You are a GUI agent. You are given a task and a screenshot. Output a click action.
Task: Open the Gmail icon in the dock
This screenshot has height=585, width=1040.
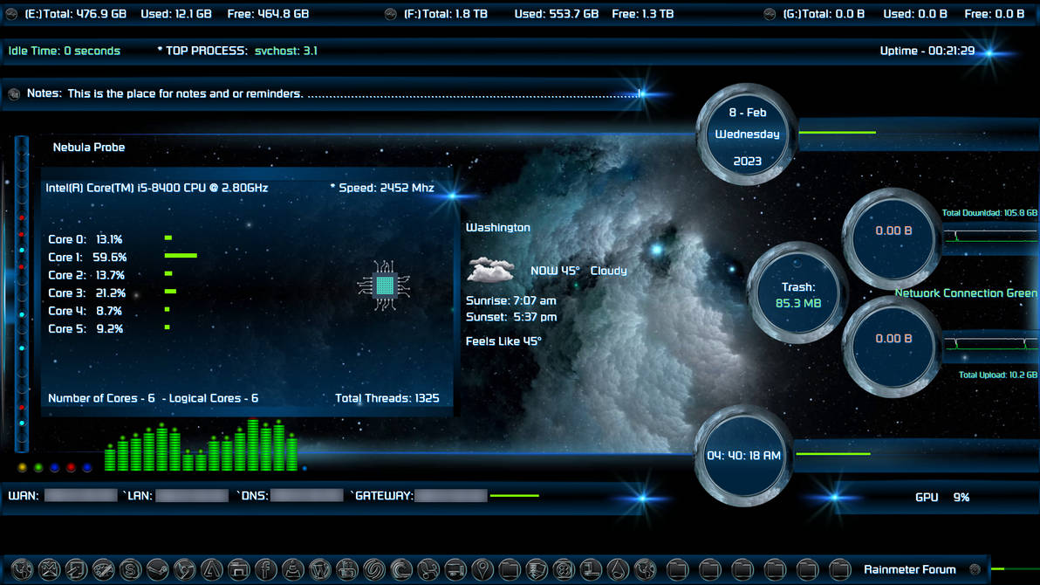click(50, 570)
